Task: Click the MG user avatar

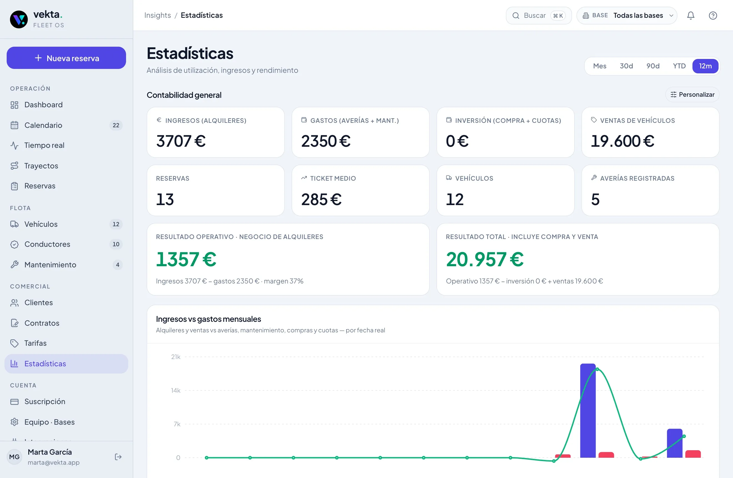Action: [x=14, y=457]
